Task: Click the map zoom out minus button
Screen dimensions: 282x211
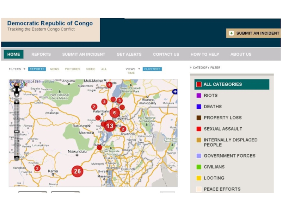Action: [17, 158]
